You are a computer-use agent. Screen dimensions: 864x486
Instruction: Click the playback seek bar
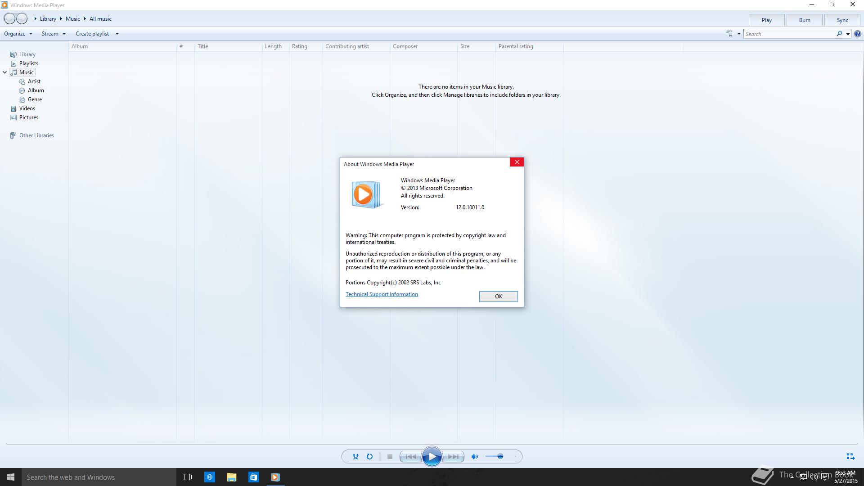click(x=432, y=444)
